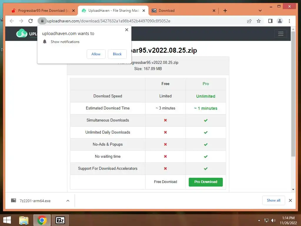Click red X for Simultaneous Downloads
This screenshot has width=301, height=226.
coord(165,120)
